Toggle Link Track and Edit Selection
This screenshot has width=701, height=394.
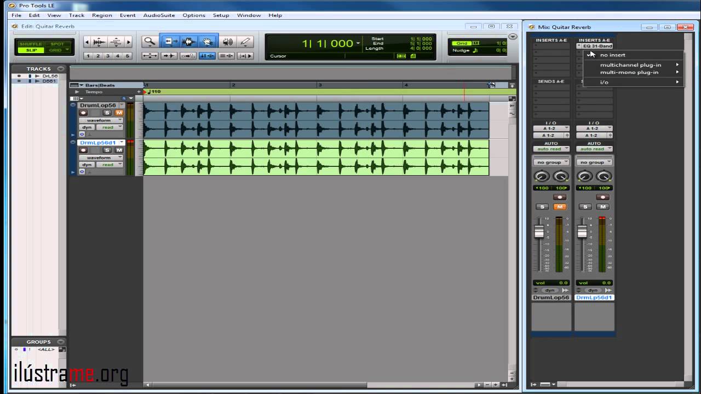click(226, 56)
